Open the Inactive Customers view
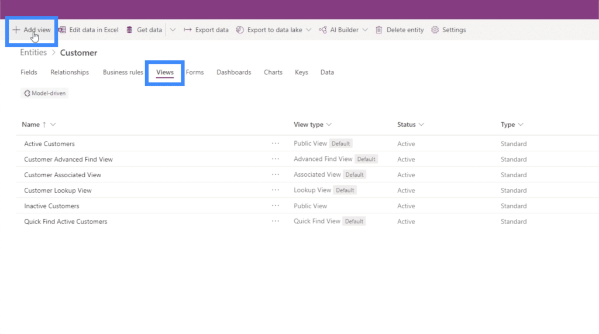The image size is (599, 334). [x=51, y=206]
